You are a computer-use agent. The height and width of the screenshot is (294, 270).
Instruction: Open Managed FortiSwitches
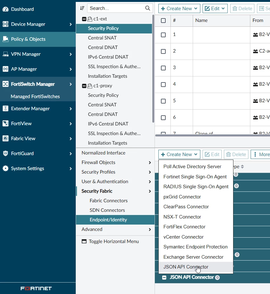pos(35,97)
